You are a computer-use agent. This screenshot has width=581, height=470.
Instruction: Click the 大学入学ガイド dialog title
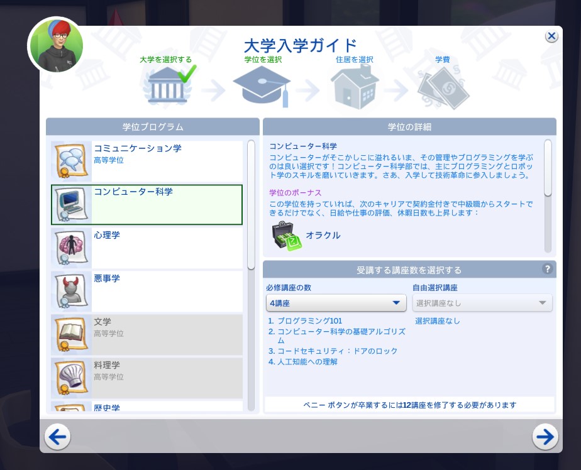click(x=301, y=46)
